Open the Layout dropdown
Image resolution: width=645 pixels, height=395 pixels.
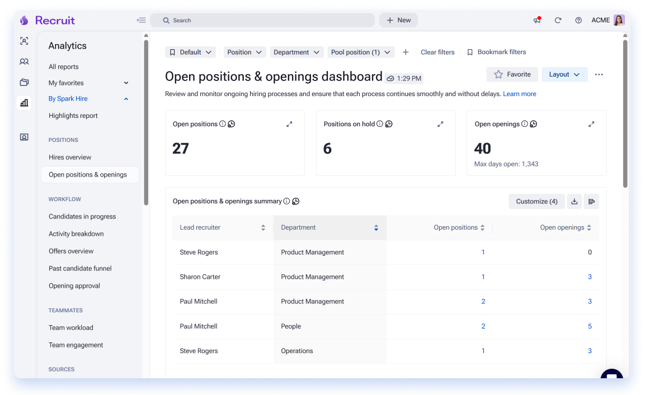(564, 74)
